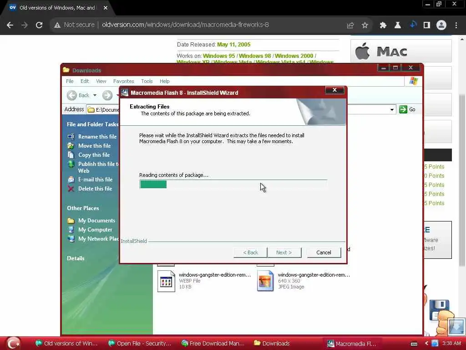Close the Old versions of Windows tab

pos(106,8)
